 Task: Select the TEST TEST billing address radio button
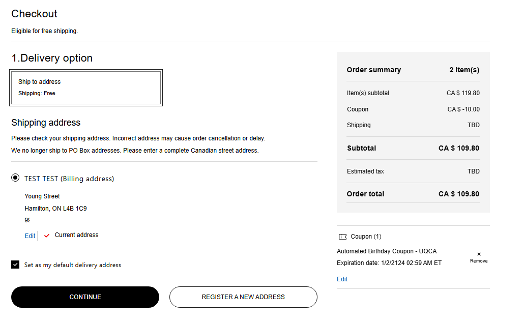(x=16, y=179)
